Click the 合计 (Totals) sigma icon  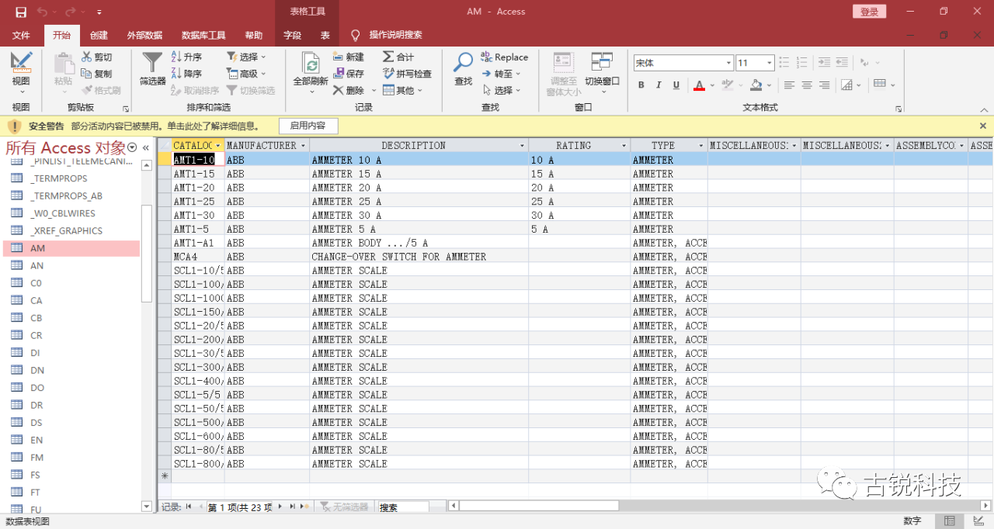(388, 57)
